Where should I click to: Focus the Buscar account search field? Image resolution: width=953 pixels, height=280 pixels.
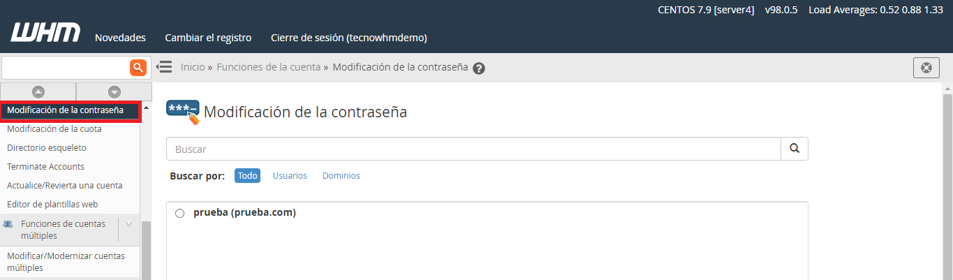click(473, 149)
